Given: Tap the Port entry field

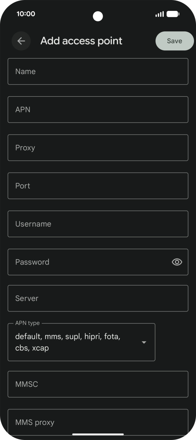Looking at the screenshot, I should [98, 186].
